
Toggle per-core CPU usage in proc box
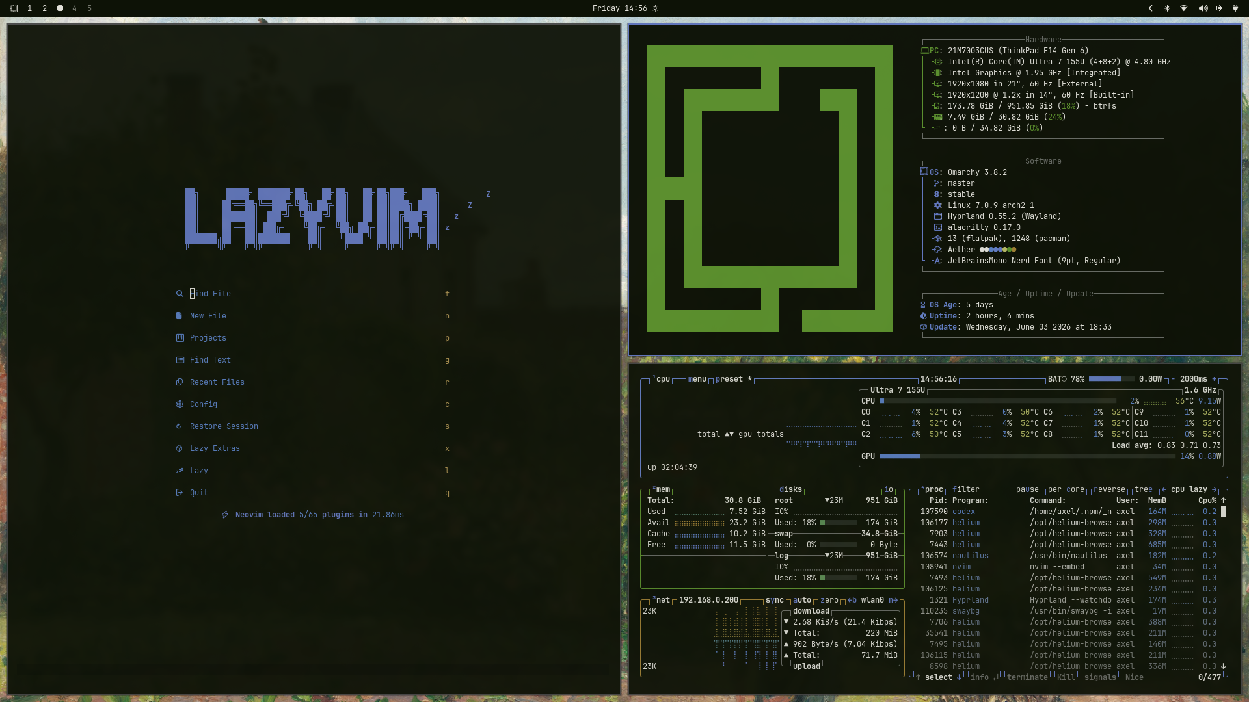pos(1066,489)
